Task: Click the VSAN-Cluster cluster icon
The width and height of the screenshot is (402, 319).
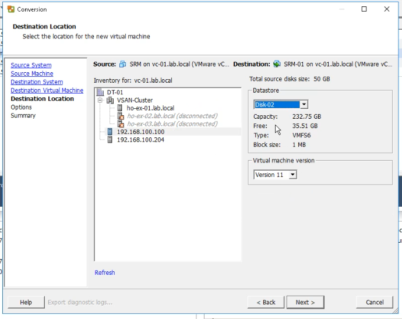Action: [x=110, y=100]
